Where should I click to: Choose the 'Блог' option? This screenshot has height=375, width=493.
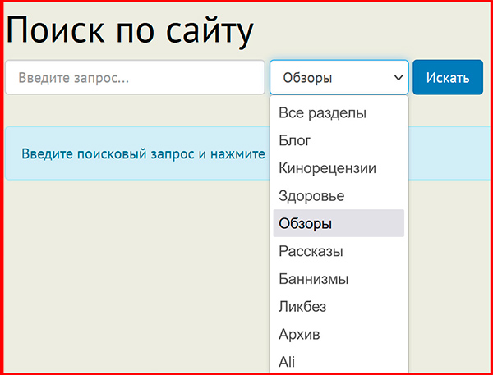295,140
